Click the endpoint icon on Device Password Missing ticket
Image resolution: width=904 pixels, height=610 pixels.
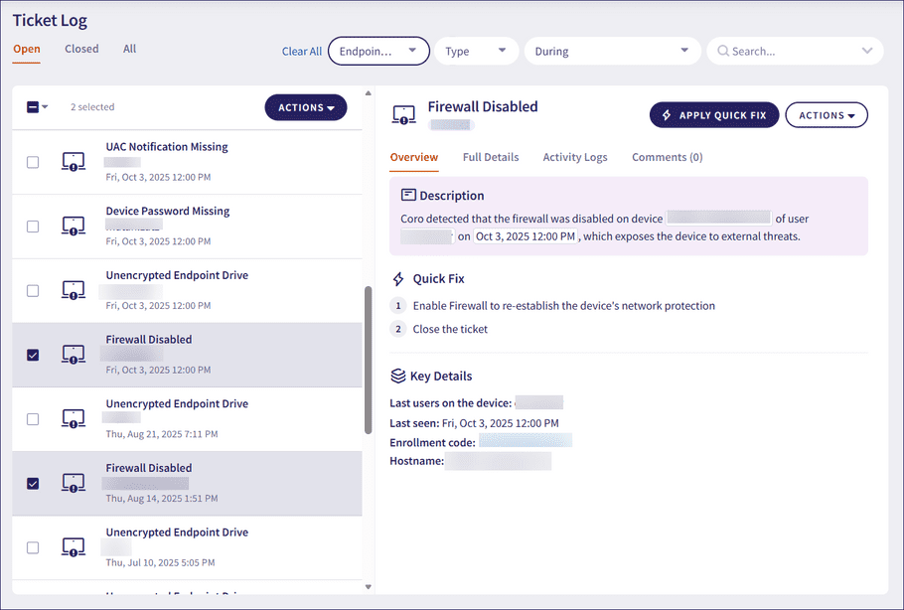(73, 225)
